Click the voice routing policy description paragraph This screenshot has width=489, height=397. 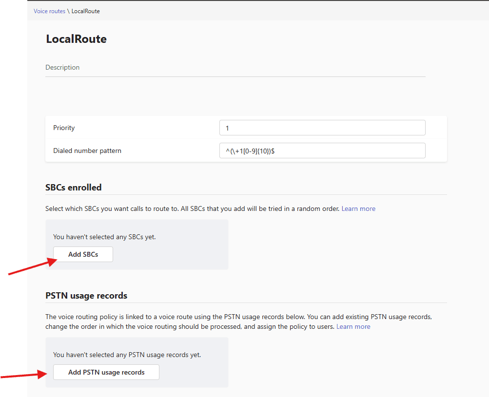(238, 317)
